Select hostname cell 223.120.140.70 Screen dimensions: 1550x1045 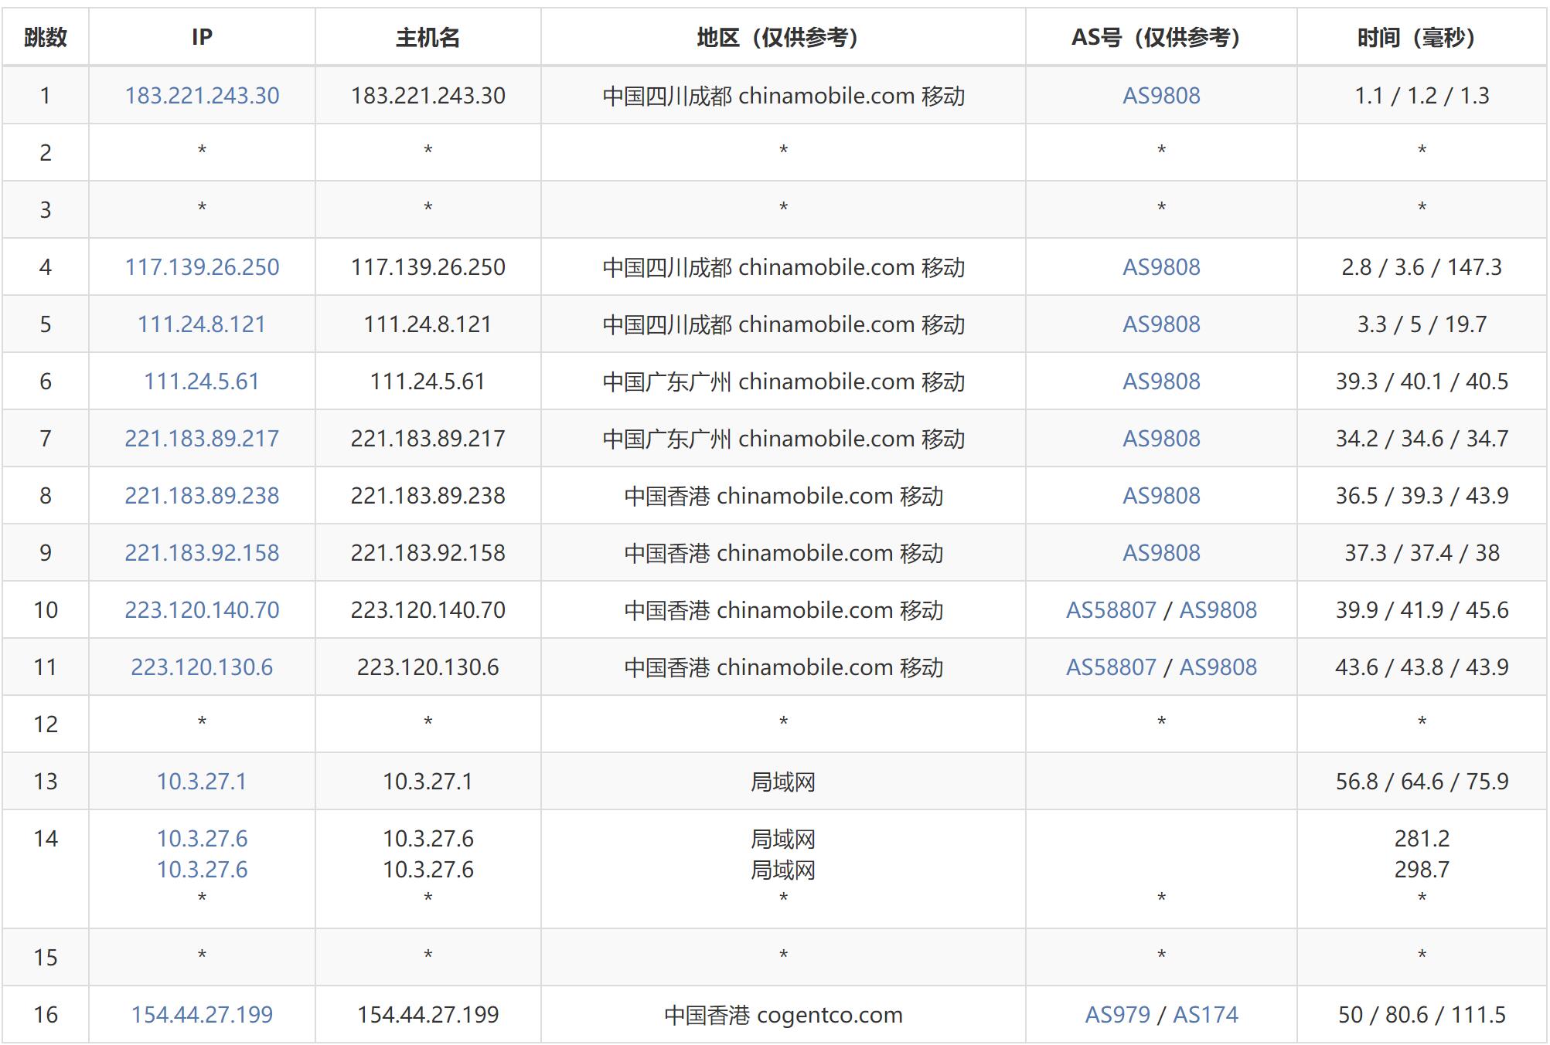click(x=428, y=610)
